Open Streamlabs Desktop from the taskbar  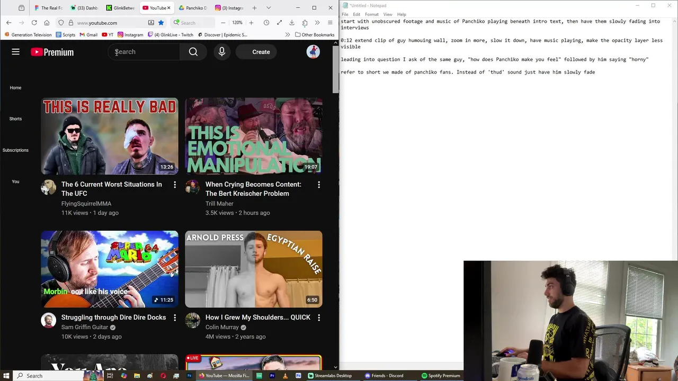[329, 376]
